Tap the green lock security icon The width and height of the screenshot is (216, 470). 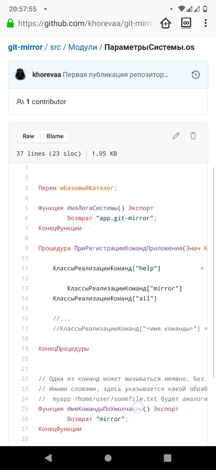[10, 23]
